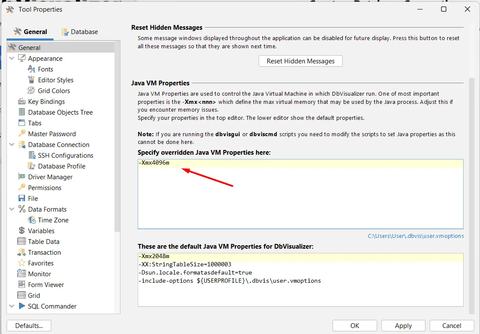Click the Appearance tree icon
This screenshot has height=334, width=480.
[x=22, y=58]
